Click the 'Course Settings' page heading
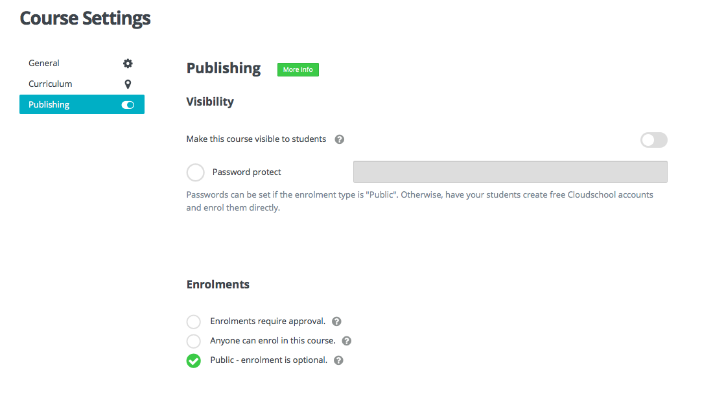The image size is (702, 407). point(85,18)
